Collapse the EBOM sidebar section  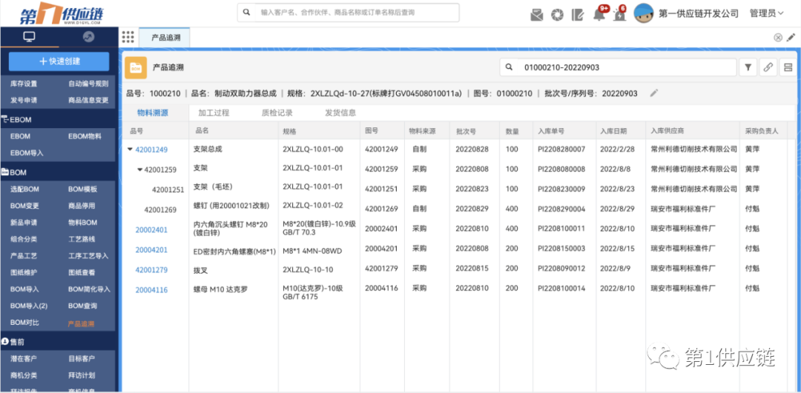17,120
